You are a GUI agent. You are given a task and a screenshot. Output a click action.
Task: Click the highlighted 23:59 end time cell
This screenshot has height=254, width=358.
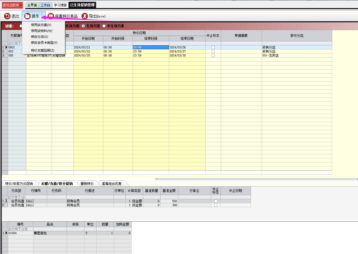point(151,47)
